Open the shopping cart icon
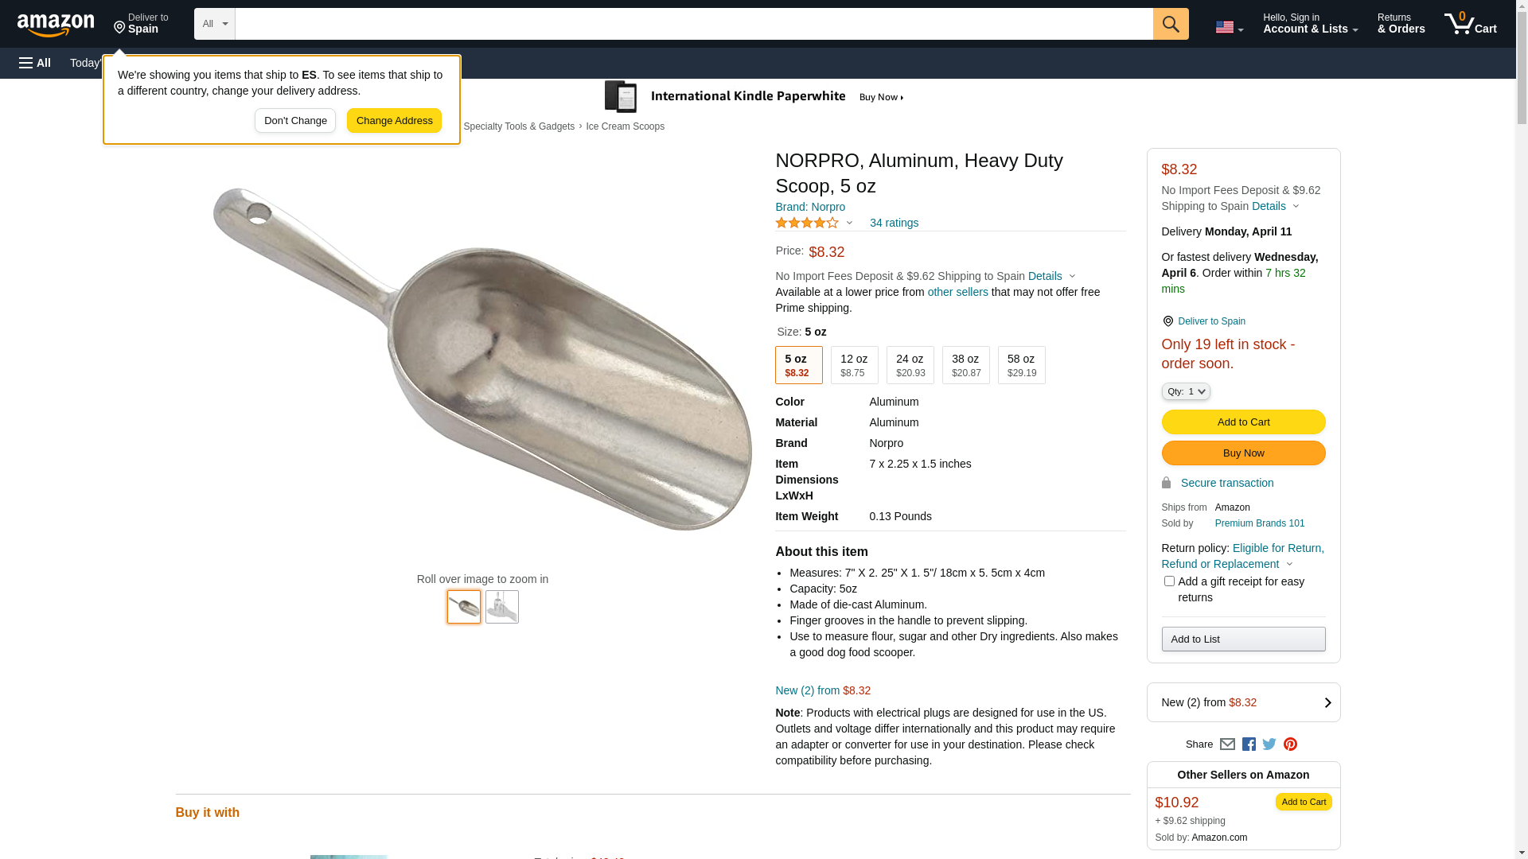The width and height of the screenshot is (1528, 859). point(1470,24)
